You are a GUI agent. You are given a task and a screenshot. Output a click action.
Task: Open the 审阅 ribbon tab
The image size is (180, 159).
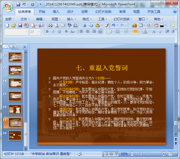pyautogui.click(x=122, y=11)
